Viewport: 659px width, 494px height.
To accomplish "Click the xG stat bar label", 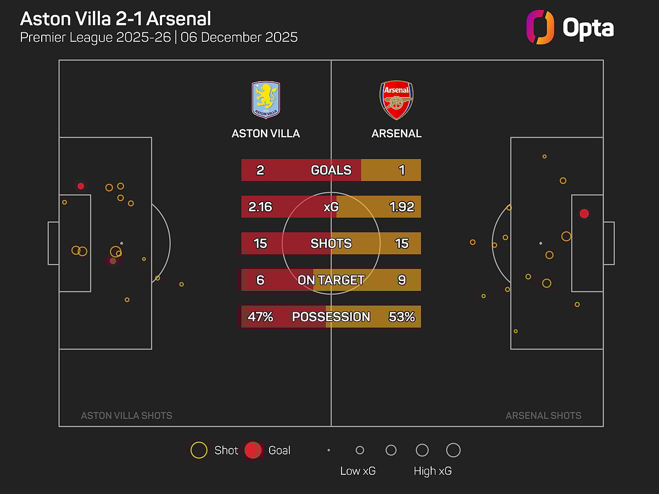I will pyautogui.click(x=331, y=207).
